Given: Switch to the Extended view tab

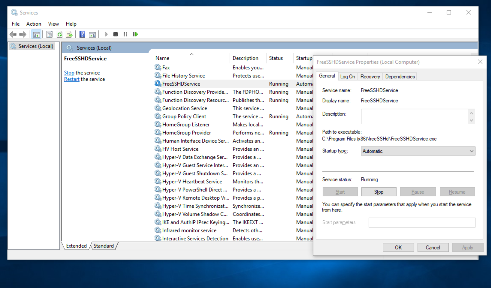Looking at the screenshot, I should 76,246.
